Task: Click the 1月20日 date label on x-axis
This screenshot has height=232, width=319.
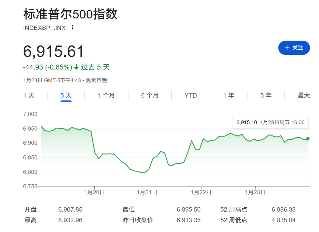Action: [94, 192]
